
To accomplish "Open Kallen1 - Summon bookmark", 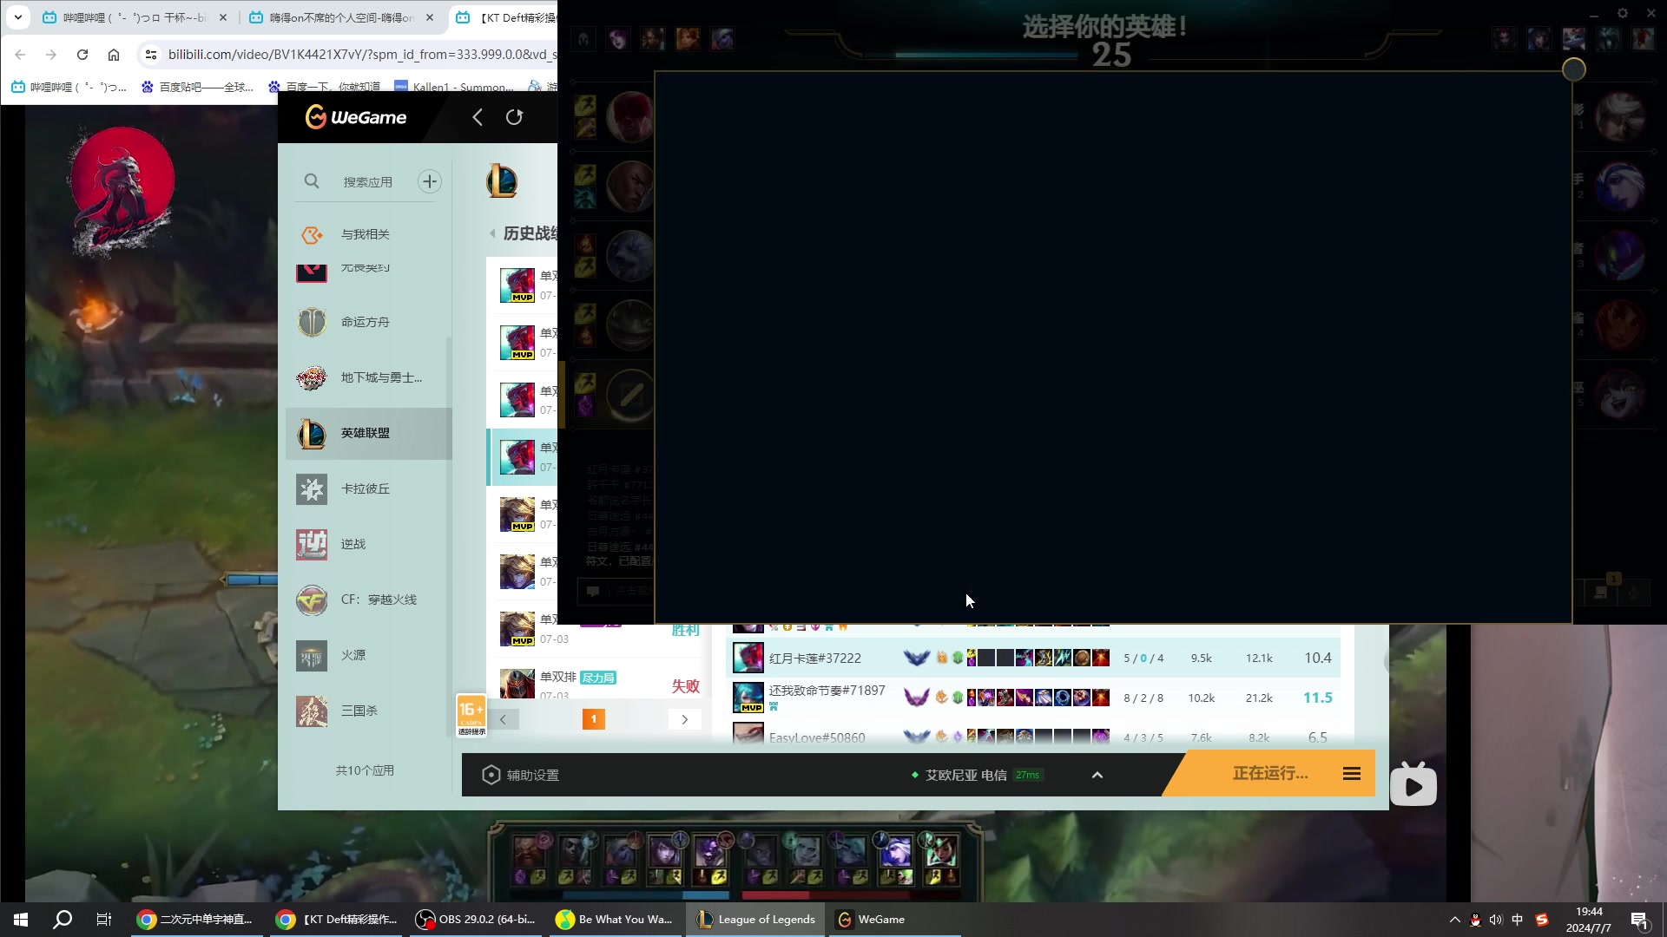I will tap(454, 87).
